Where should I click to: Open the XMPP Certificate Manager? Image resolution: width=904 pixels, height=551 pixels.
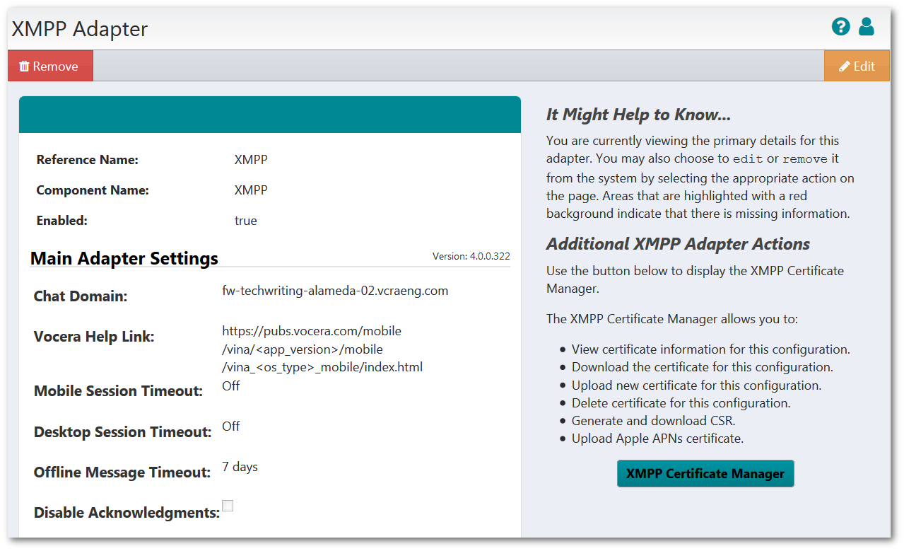tap(705, 474)
